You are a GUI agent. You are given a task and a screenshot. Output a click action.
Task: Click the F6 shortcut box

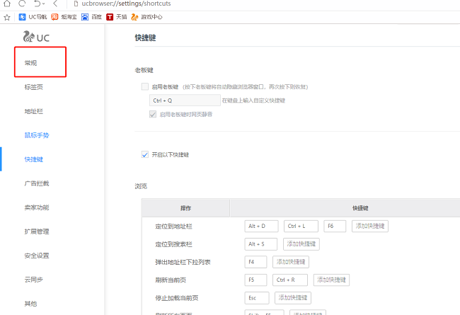click(x=335, y=226)
